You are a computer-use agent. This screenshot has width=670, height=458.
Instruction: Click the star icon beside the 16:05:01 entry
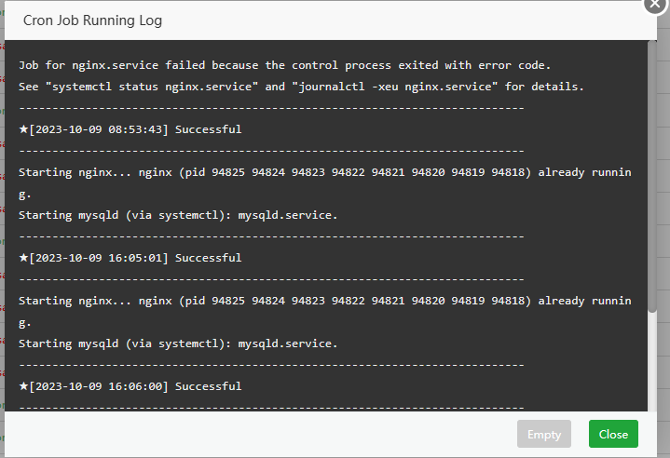pyautogui.click(x=24, y=258)
